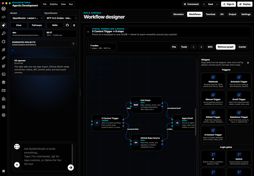254x176 pixels.
Task: Click the cube logo icon in sidebar
Action: coord(4,9)
